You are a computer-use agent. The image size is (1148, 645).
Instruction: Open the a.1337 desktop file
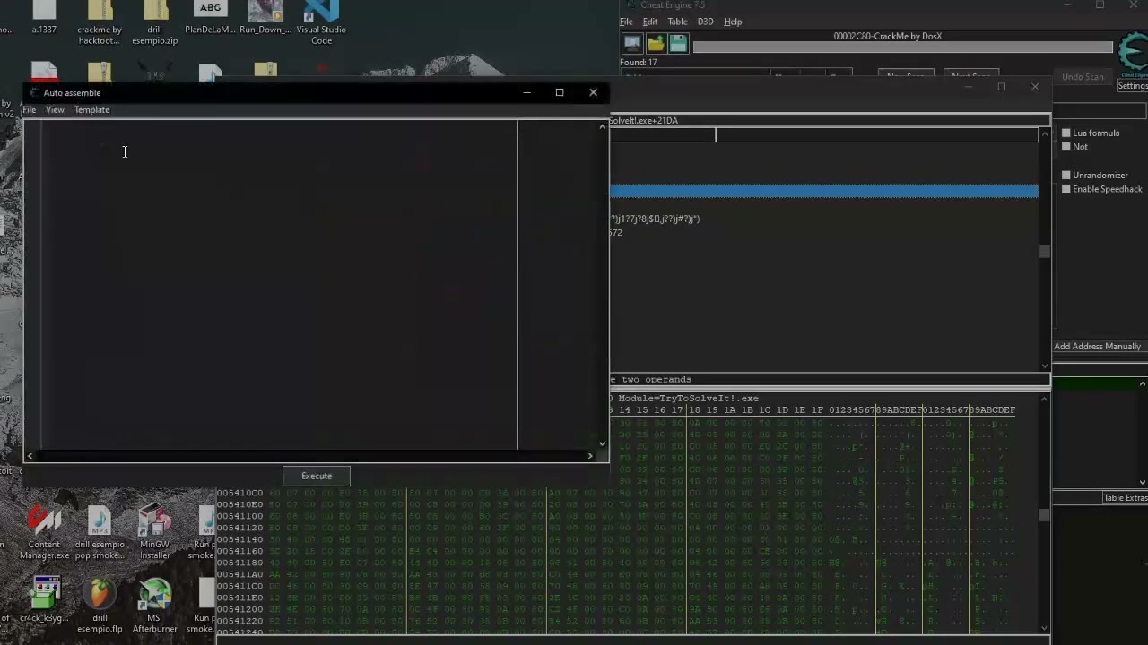coord(44,17)
